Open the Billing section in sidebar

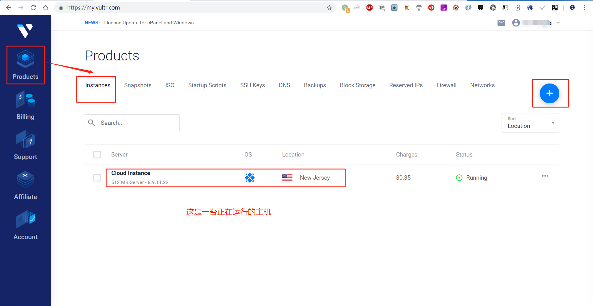tap(25, 105)
